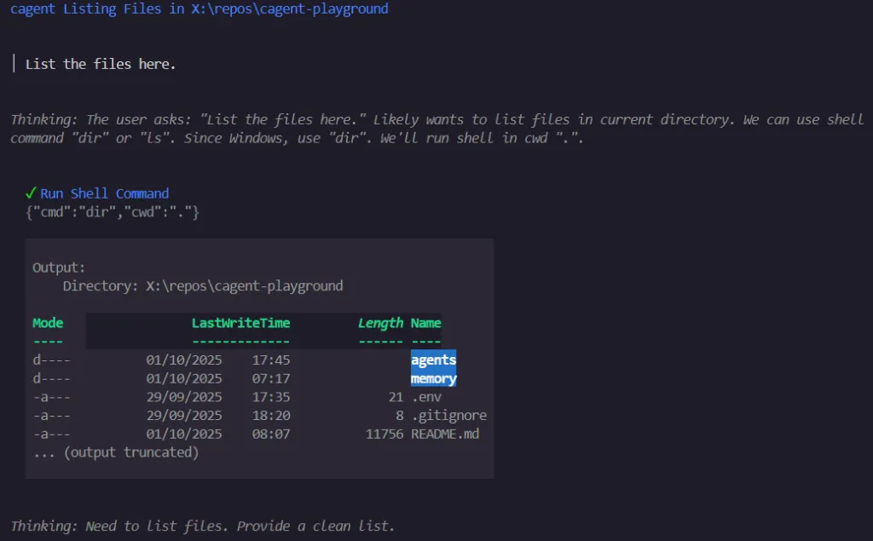Click the .gitignore file entry
Viewport: 873px width, 541px height.
pyautogui.click(x=448, y=416)
